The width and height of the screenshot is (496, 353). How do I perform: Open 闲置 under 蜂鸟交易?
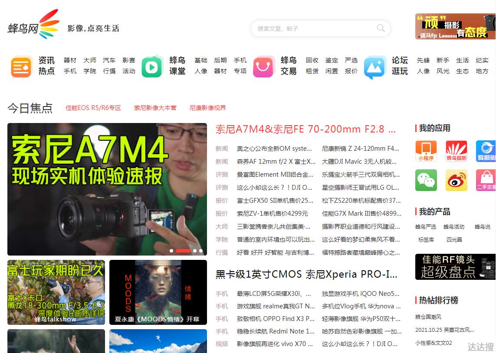click(332, 71)
